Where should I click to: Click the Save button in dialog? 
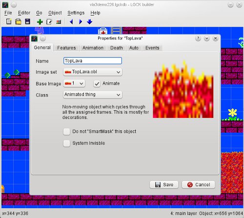[164, 185]
